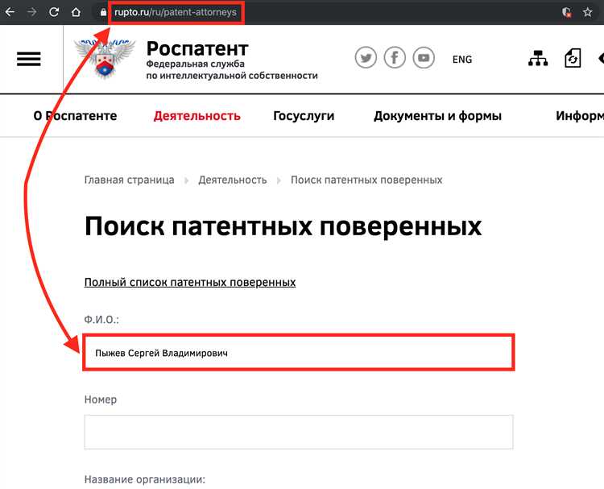Viewport: 604px width, 489px height.
Task: Open the Деятельность menu item
Action: pos(197,115)
